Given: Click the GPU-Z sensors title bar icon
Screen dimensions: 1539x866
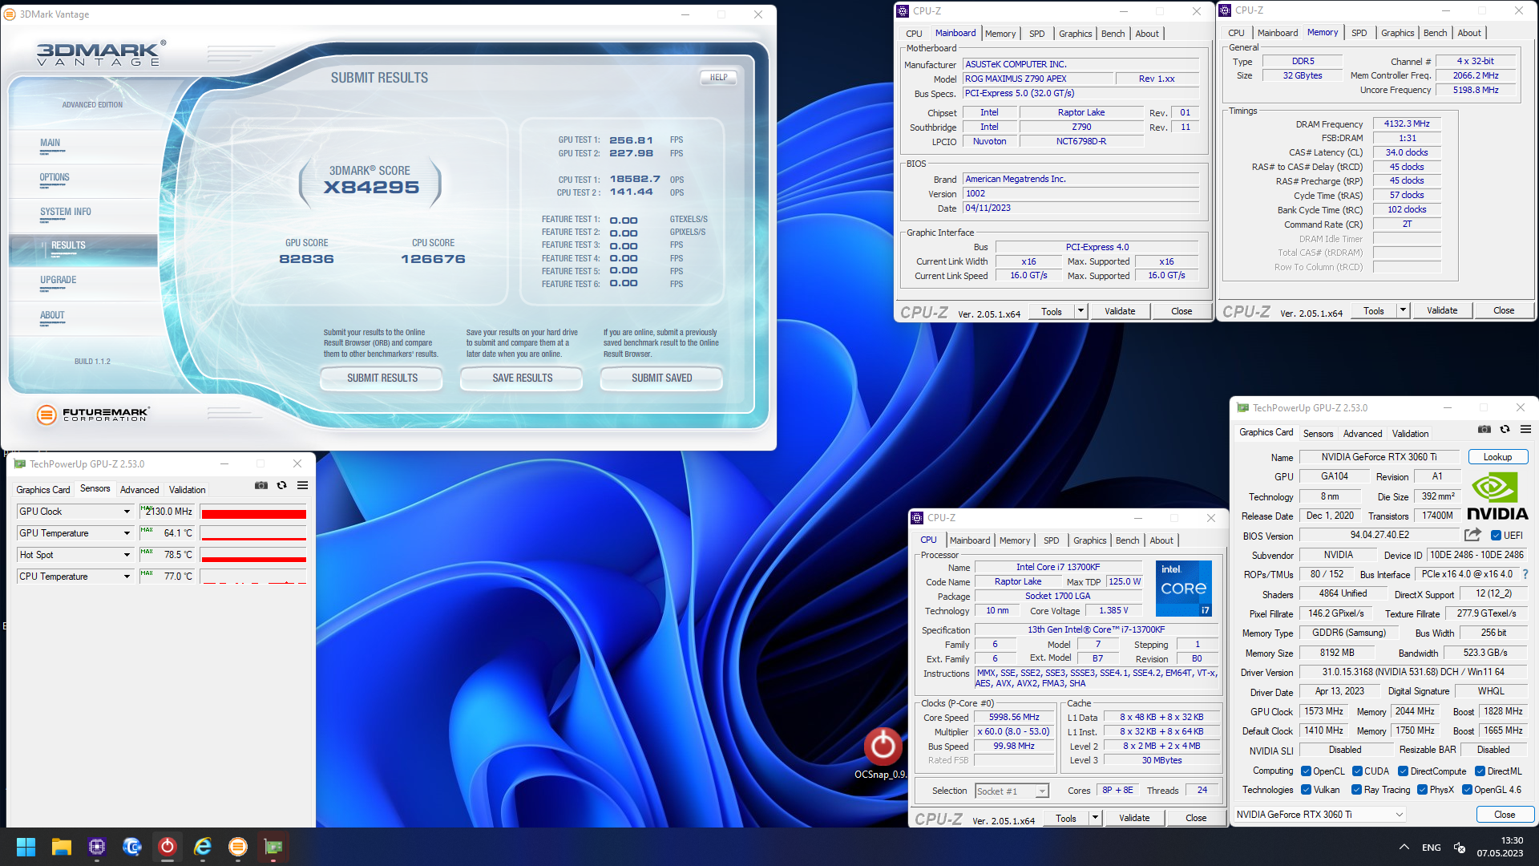Looking at the screenshot, I should [20, 463].
